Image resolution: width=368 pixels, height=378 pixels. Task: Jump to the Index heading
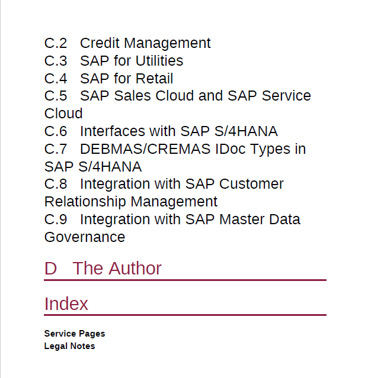click(66, 303)
